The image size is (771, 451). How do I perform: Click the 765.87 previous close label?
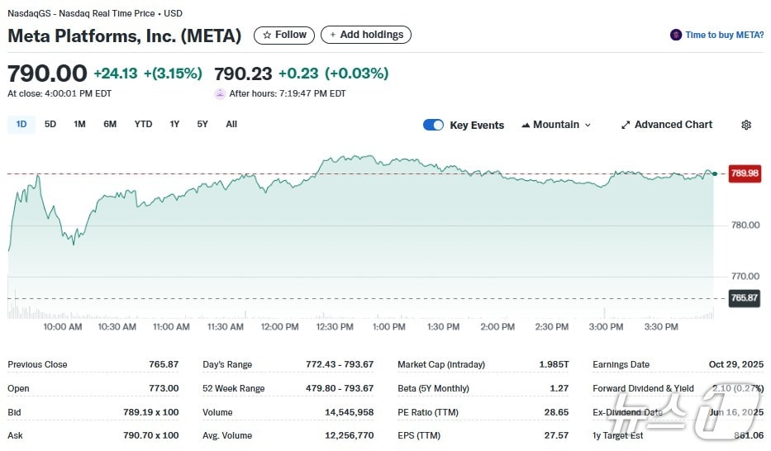[x=744, y=298]
